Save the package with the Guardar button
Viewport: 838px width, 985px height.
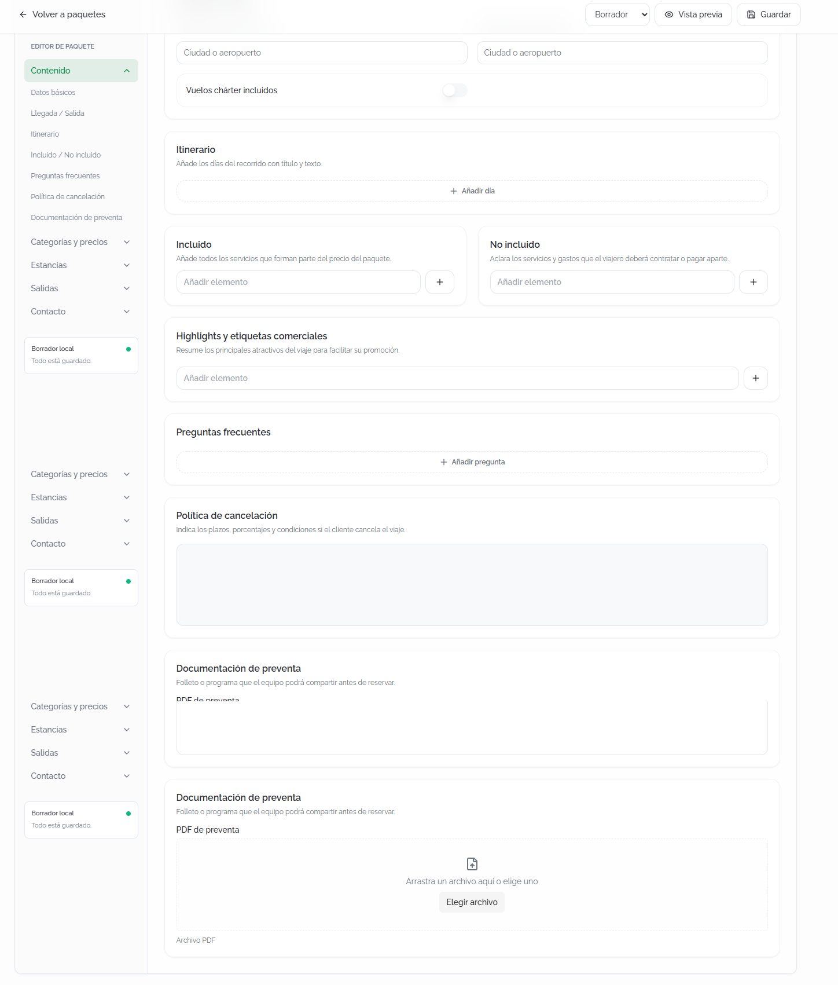pyautogui.click(x=769, y=14)
